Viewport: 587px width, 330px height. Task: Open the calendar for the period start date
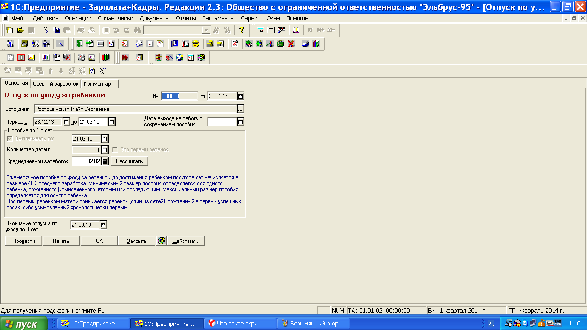pos(66,122)
